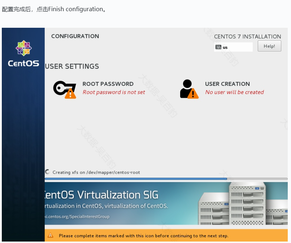Click 'Creating xfs on /dev/mapper/centos-root' status
Screen dimensions: 291x243
96,172
